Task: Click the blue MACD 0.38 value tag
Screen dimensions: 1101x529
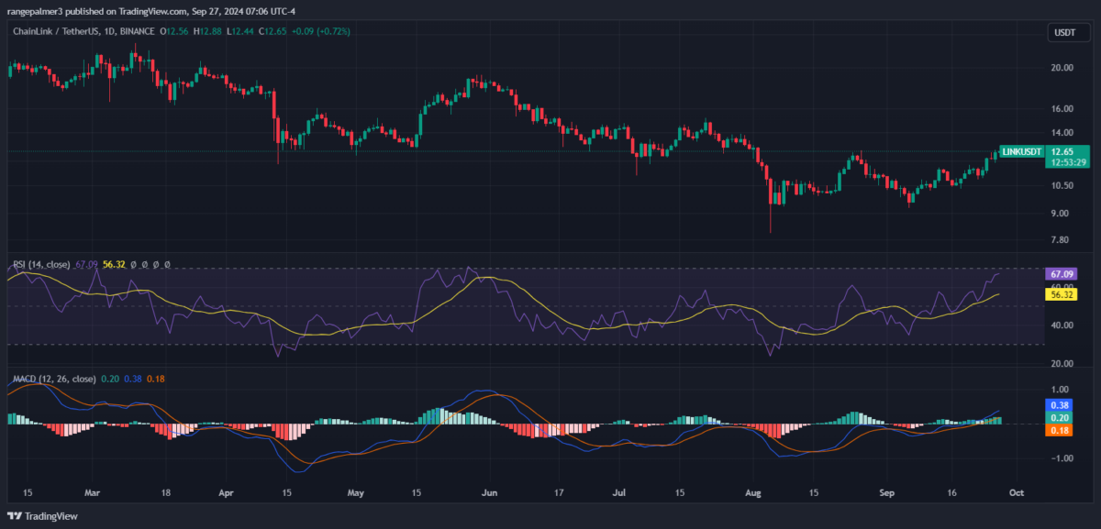Action: click(x=1061, y=404)
